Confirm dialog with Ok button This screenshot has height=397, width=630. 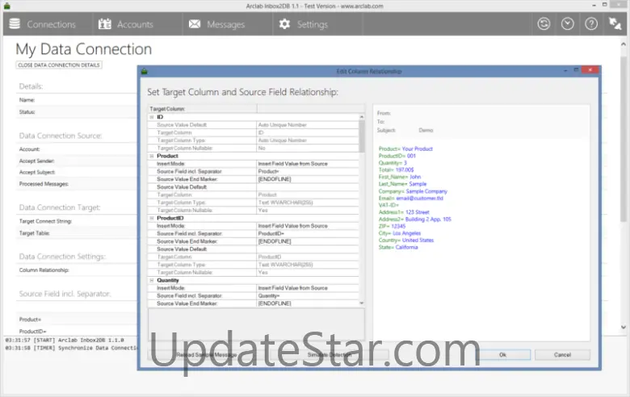tap(503, 355)
